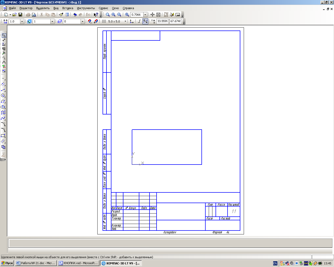Create a new document with New icon
The image size is (334, 267).
coord(6,15)
